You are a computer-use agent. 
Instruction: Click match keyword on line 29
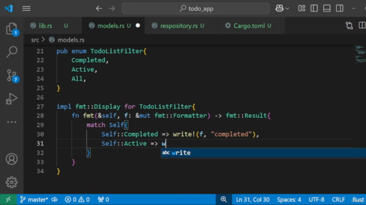(x=96, y=125)
